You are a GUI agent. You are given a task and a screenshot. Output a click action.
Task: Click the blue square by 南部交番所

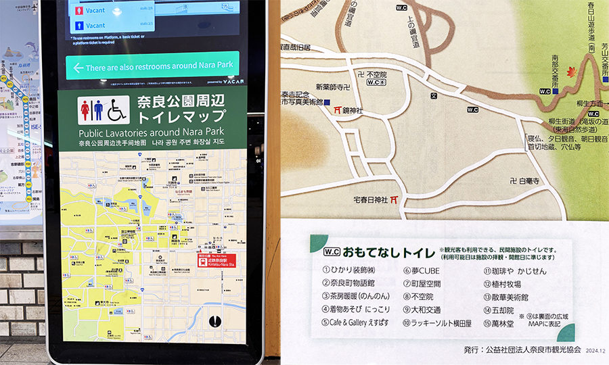(x=555, y=91)
